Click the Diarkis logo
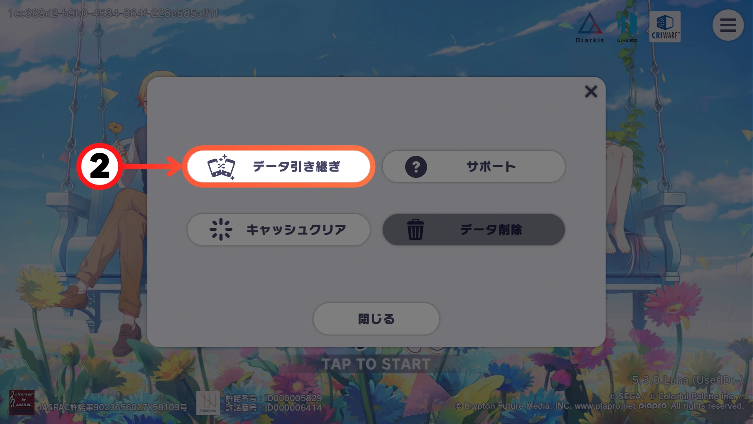The width and height of the screenshot is (753, 424). pos(589,27)
